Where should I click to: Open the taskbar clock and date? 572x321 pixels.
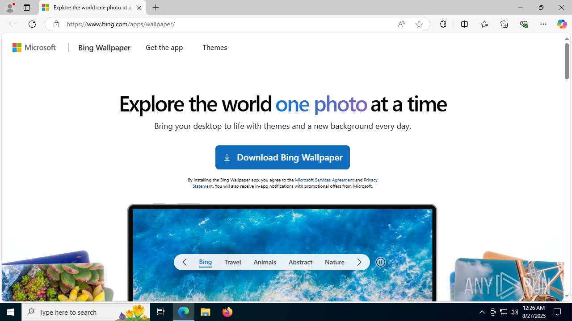click(534, 312)
